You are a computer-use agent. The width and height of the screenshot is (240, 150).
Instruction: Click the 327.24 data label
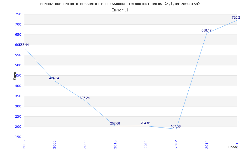point(85,98)
